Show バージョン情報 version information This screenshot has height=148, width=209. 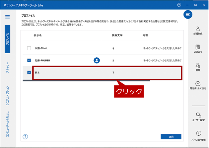point(198,135)
